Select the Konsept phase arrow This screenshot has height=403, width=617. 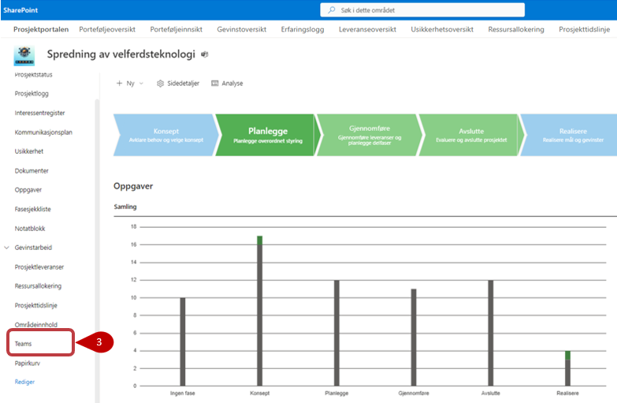point(164,136)
